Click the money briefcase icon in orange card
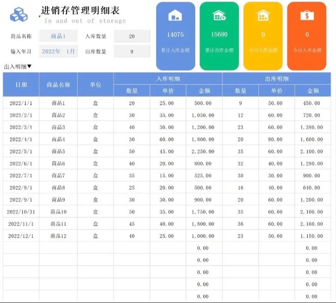This screenshot has height=303, width=336. pos(307,15)
